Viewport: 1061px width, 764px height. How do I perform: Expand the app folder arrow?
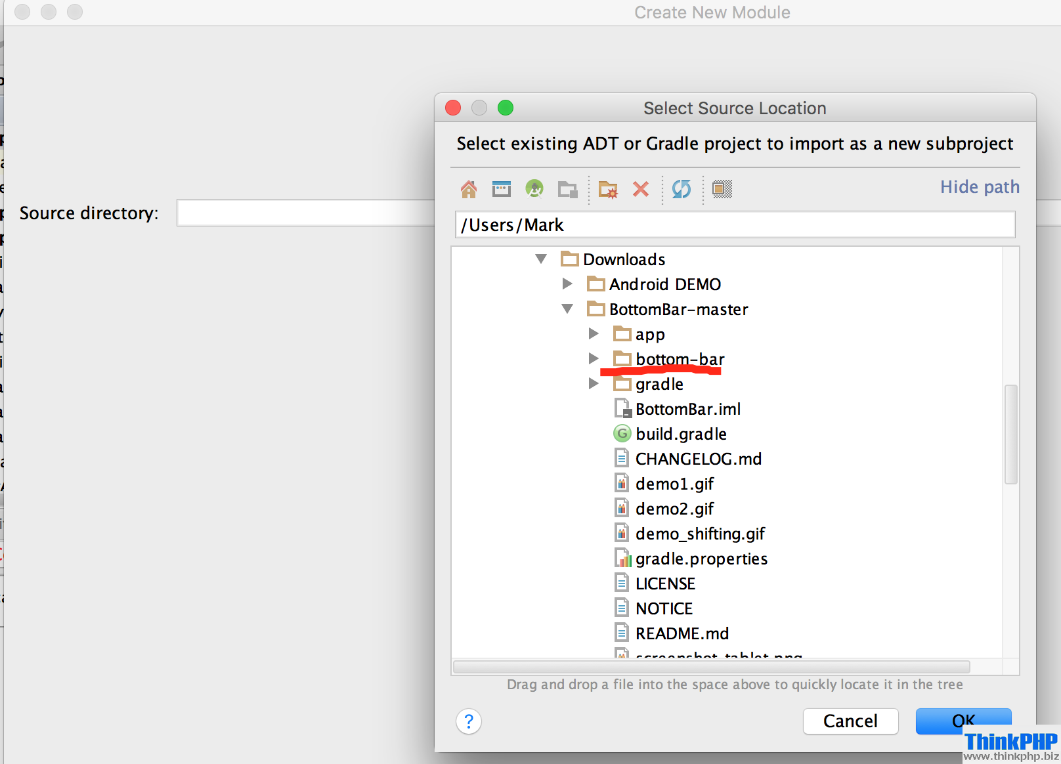pos(594,333)
